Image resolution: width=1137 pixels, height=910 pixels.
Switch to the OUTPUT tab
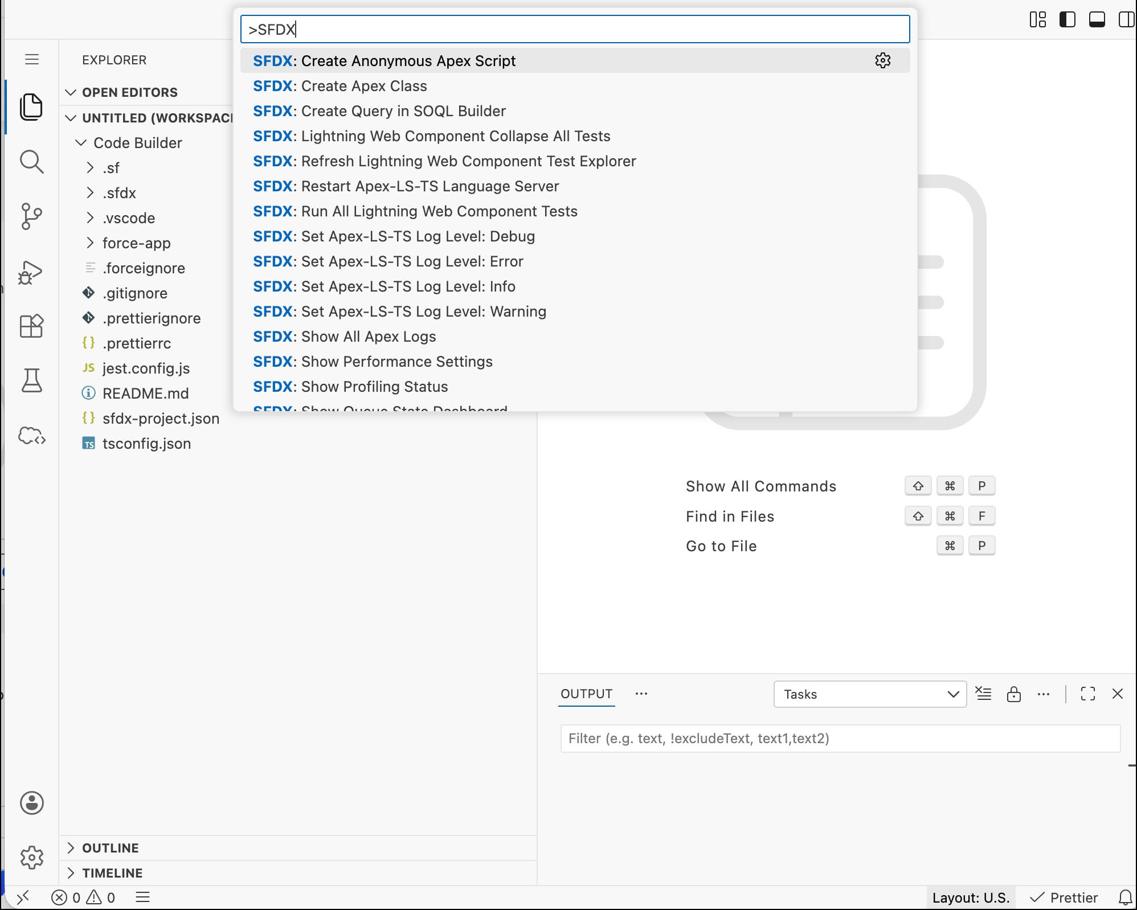[x=586, y=694]
